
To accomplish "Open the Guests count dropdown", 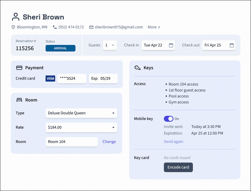I will [110, 45].
